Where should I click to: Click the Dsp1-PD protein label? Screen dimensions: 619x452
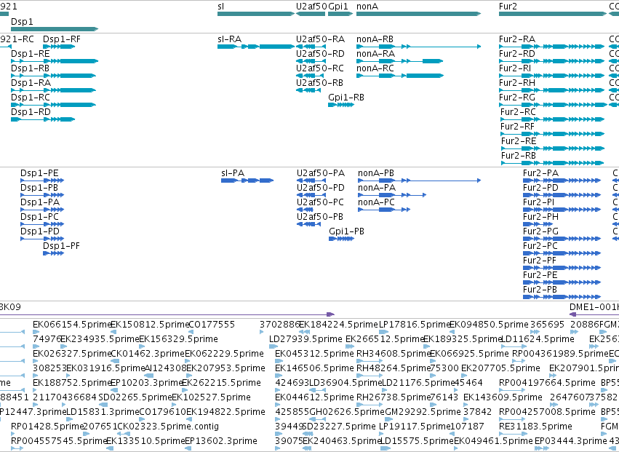[x=40, y=232]
